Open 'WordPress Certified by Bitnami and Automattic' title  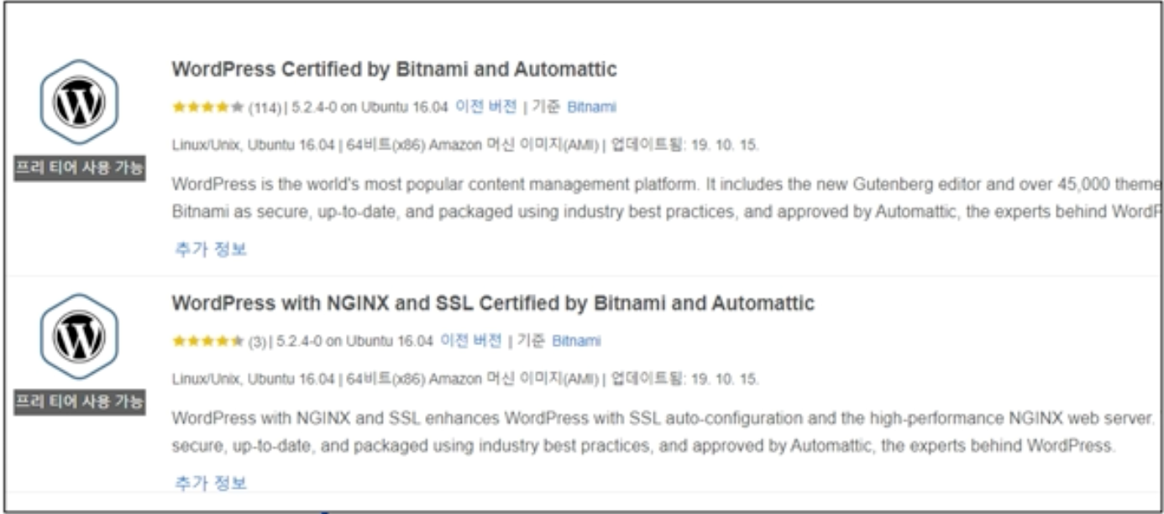click(394, 69)
